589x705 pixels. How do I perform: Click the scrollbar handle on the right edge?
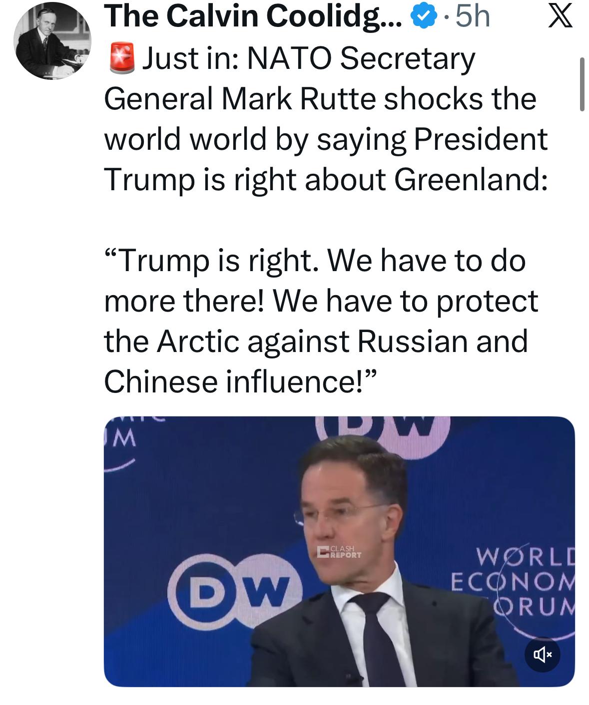(x=582, y=84)
